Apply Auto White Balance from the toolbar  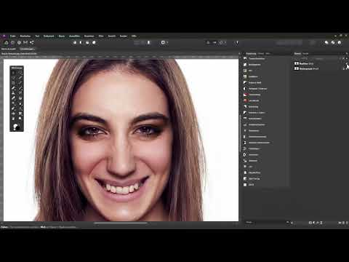coord(94,42)
